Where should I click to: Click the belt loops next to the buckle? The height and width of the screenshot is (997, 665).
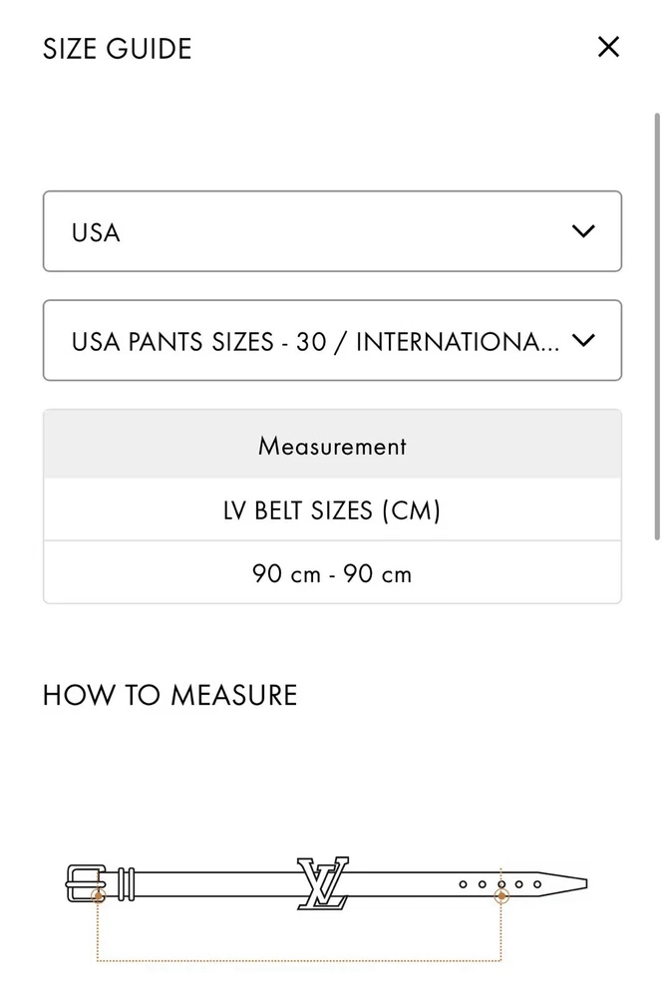tap(126, 882)
